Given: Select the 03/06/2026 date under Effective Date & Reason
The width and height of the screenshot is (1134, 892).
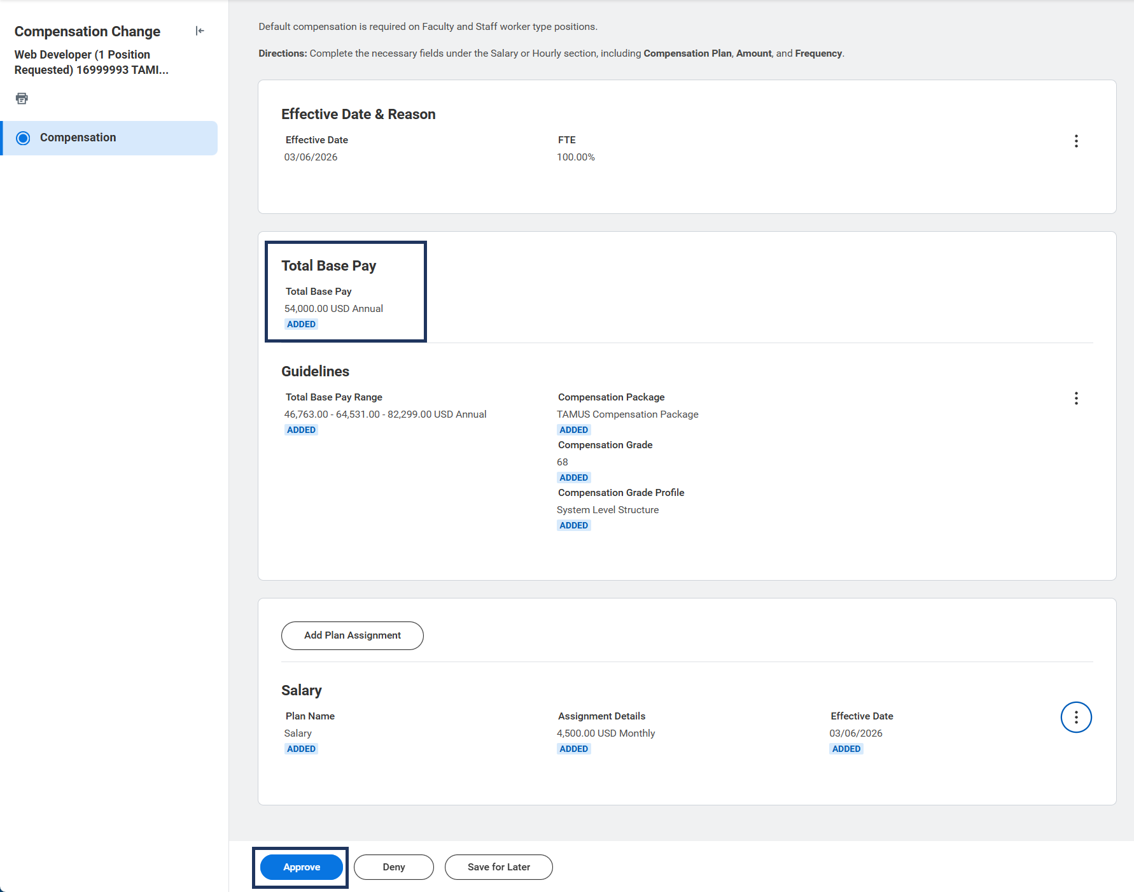Looking at the screenshot, I should (311, 157).
